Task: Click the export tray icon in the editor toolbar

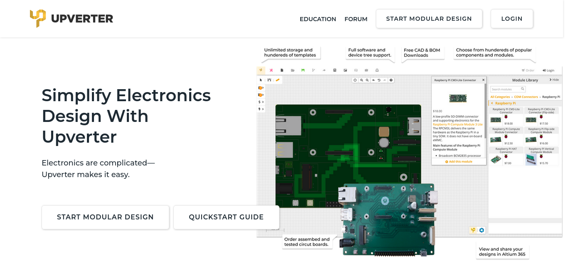Action: point(377,70)
